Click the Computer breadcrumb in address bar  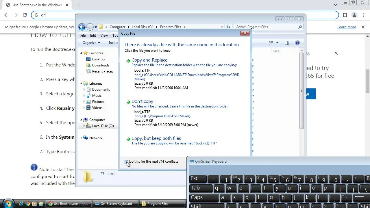pyautogui.click(x=117, y=27)
